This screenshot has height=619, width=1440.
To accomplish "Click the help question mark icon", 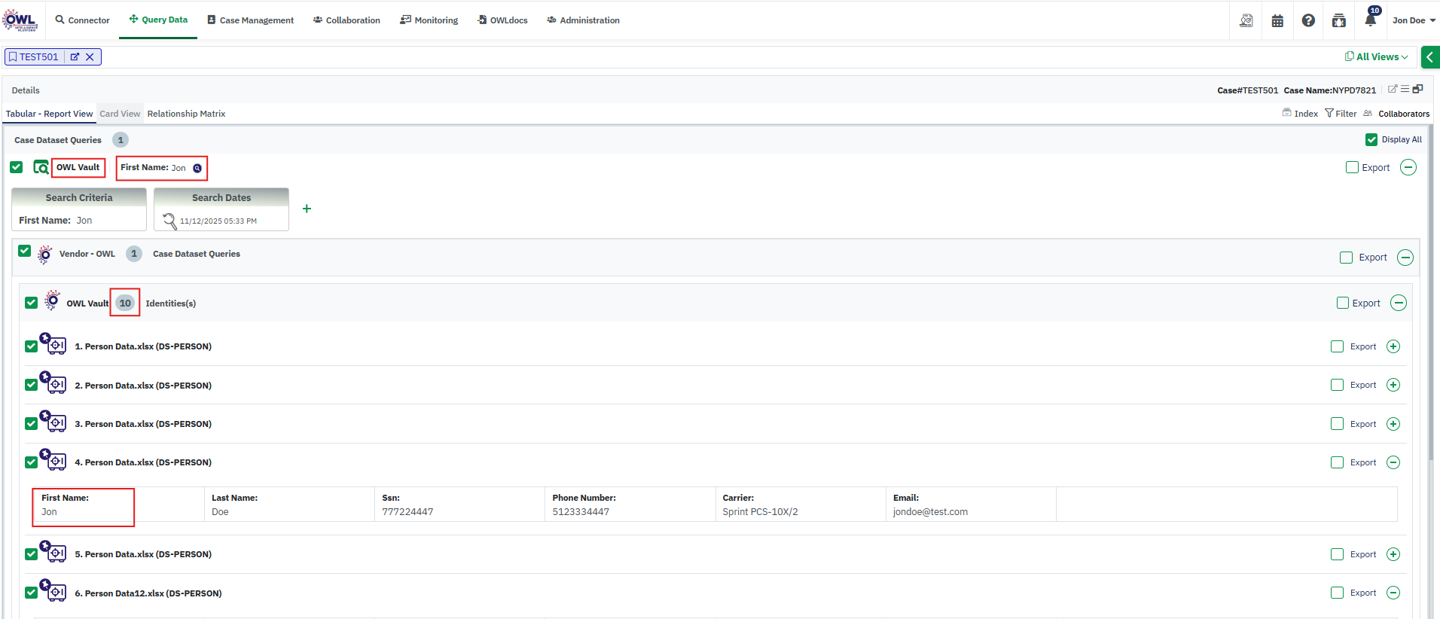I will pyautogui.click(x=1308, y=20).
